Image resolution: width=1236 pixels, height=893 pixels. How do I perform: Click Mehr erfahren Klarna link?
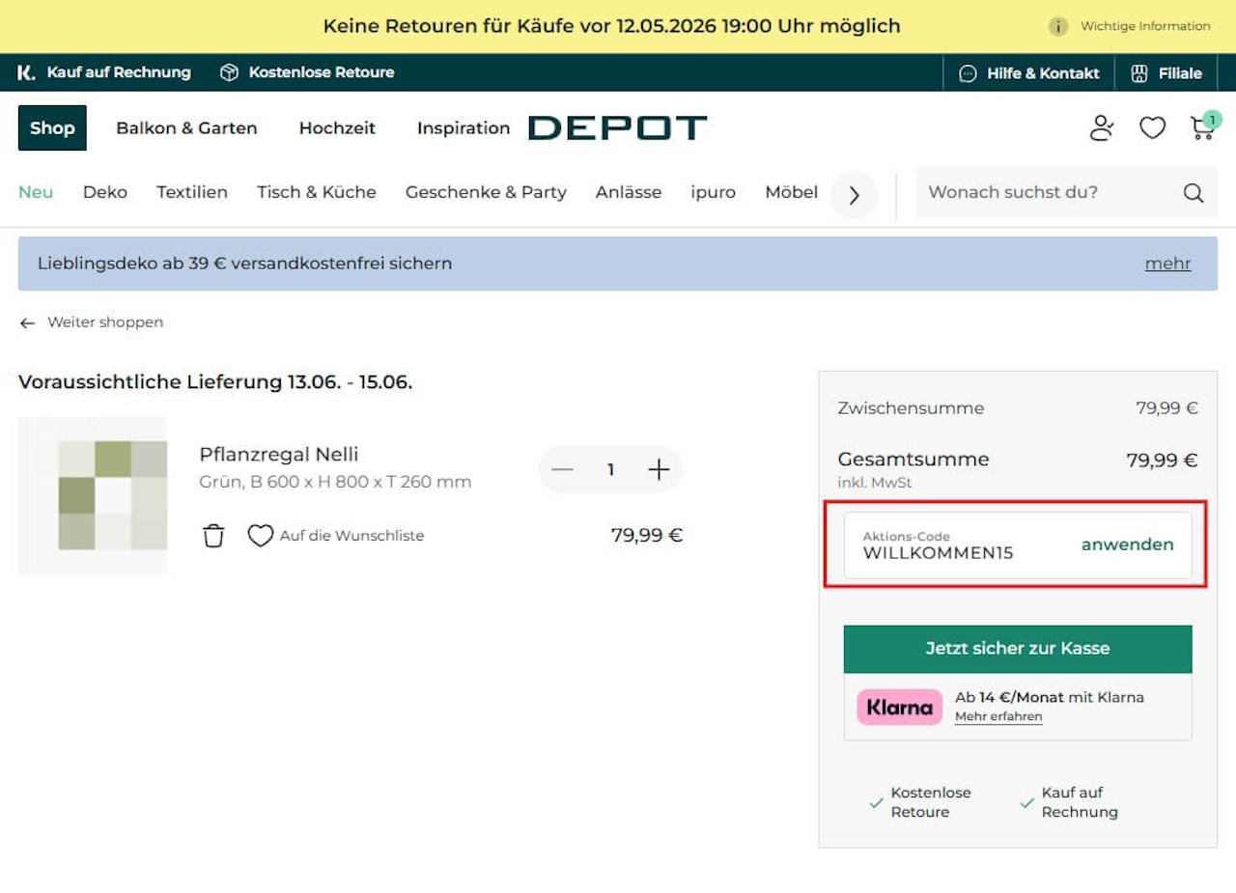998,716
